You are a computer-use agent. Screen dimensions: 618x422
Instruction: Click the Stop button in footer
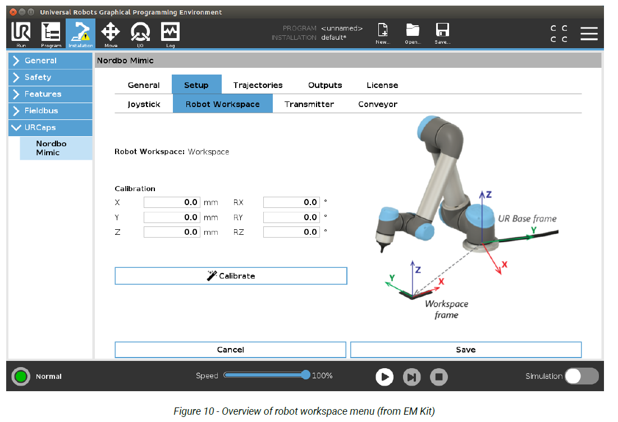coord(439,377)
